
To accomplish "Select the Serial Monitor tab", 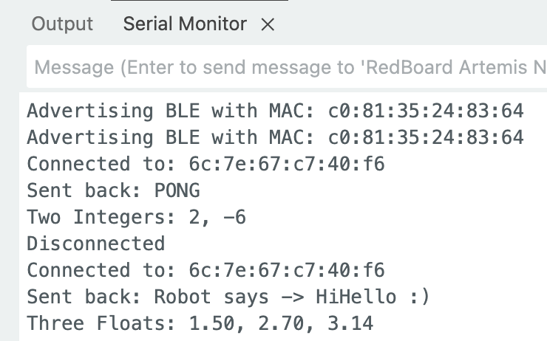I will tap(185, 24).
